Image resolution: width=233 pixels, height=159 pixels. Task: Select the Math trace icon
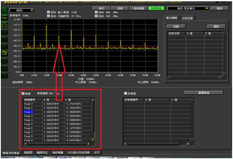tap(4, 75)
